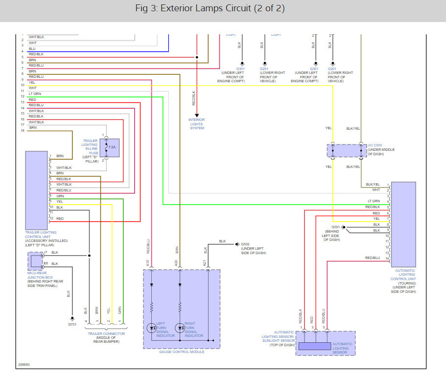Click the G501 ground symbol
The height and width of the screenshot is (380, 446).
(343, 227)
